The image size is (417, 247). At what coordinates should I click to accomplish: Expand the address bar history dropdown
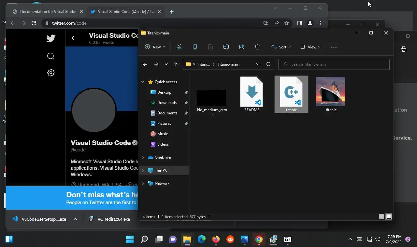click(x=258, y=64)
